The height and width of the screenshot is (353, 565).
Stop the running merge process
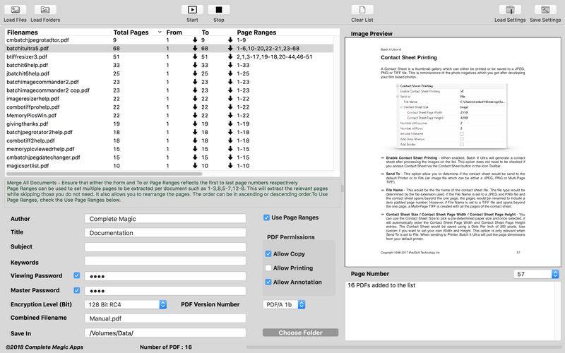pyautogui.click(x=219, y=10)
